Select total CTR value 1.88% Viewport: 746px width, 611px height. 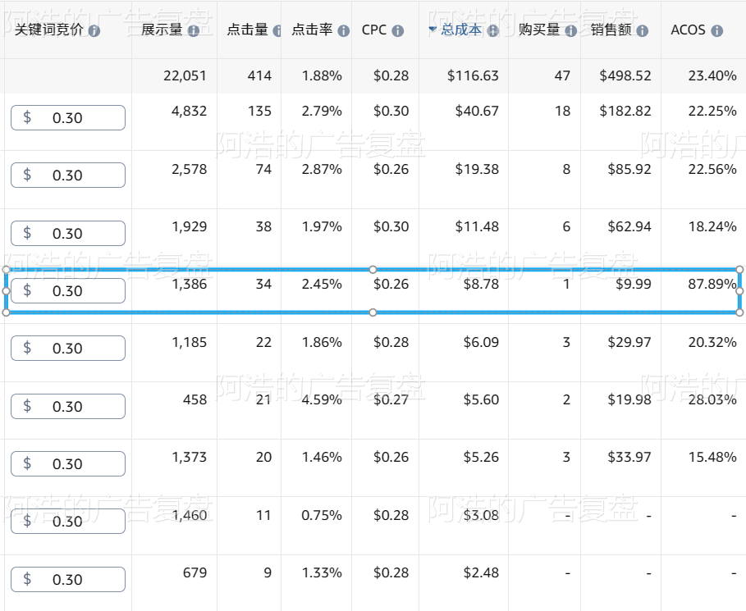(322, 75)
